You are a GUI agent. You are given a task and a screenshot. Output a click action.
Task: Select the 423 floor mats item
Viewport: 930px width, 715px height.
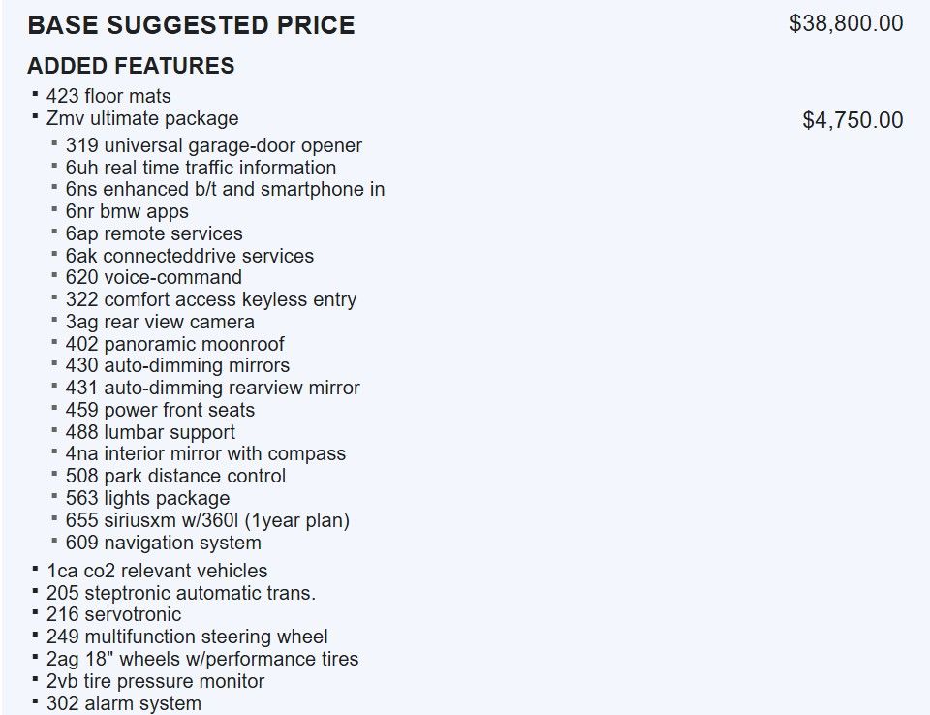tap(108, 96)
